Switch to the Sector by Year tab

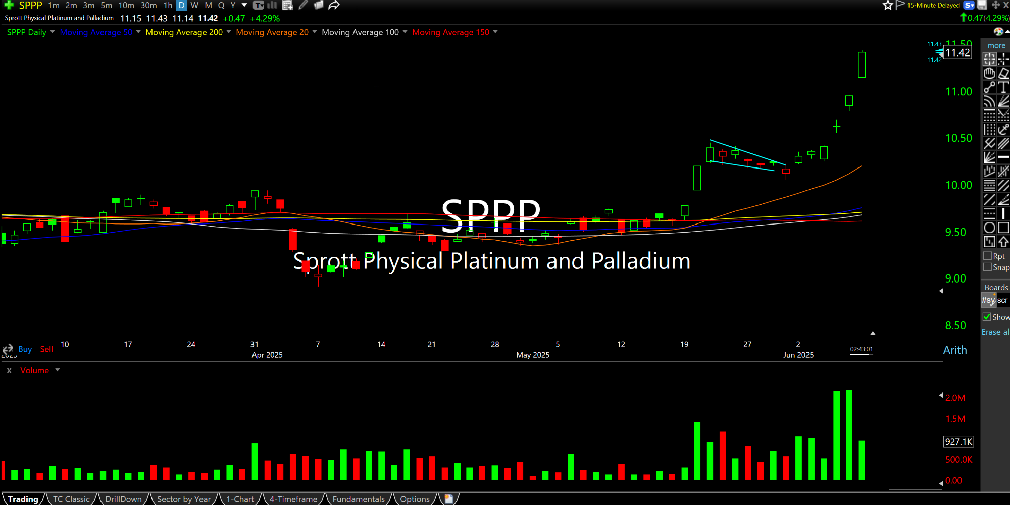[x=184, y=499]
